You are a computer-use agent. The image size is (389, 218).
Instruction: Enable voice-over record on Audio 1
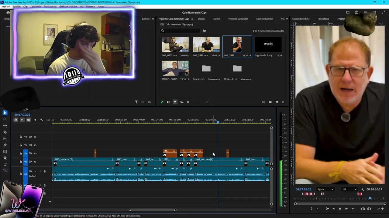coord(45,171)
